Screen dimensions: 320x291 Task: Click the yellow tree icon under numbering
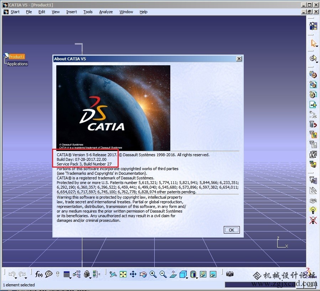313,164
